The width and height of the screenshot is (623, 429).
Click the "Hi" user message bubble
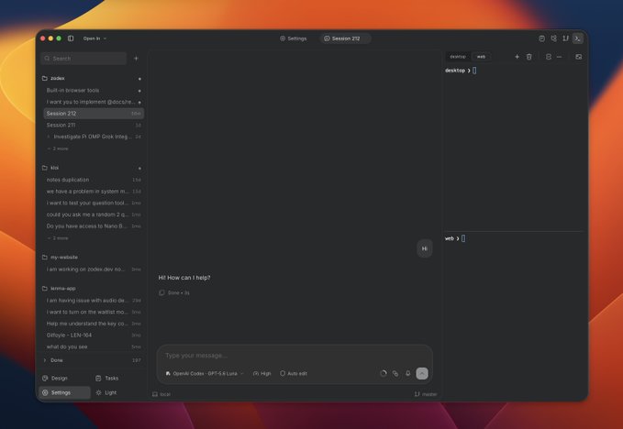pos(425,248)
